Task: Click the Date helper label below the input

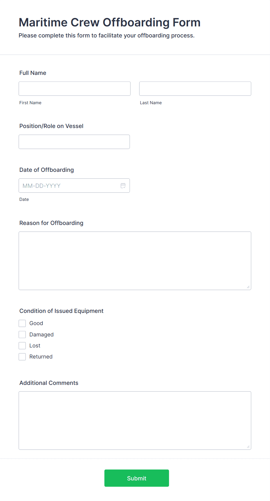Action: (24, 199)
